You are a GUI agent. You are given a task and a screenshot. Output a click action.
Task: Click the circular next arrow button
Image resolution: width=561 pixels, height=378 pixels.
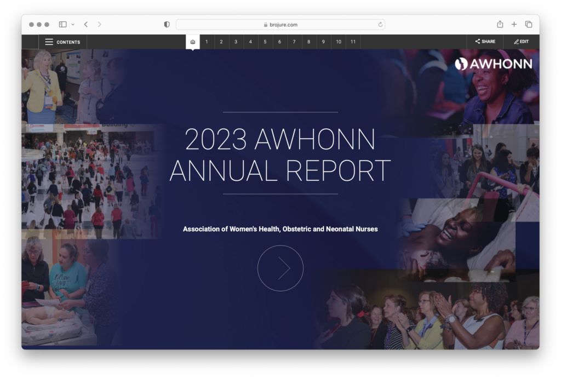(280, 268)
